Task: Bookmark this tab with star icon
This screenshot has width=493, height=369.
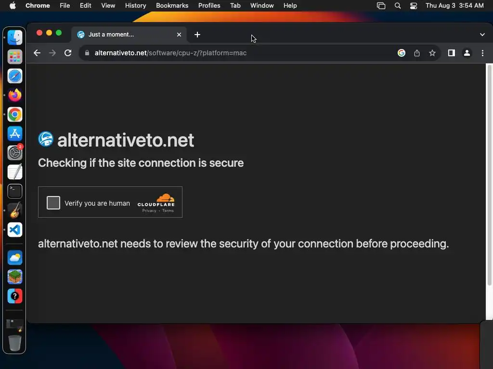Action: tap(432, 53)
